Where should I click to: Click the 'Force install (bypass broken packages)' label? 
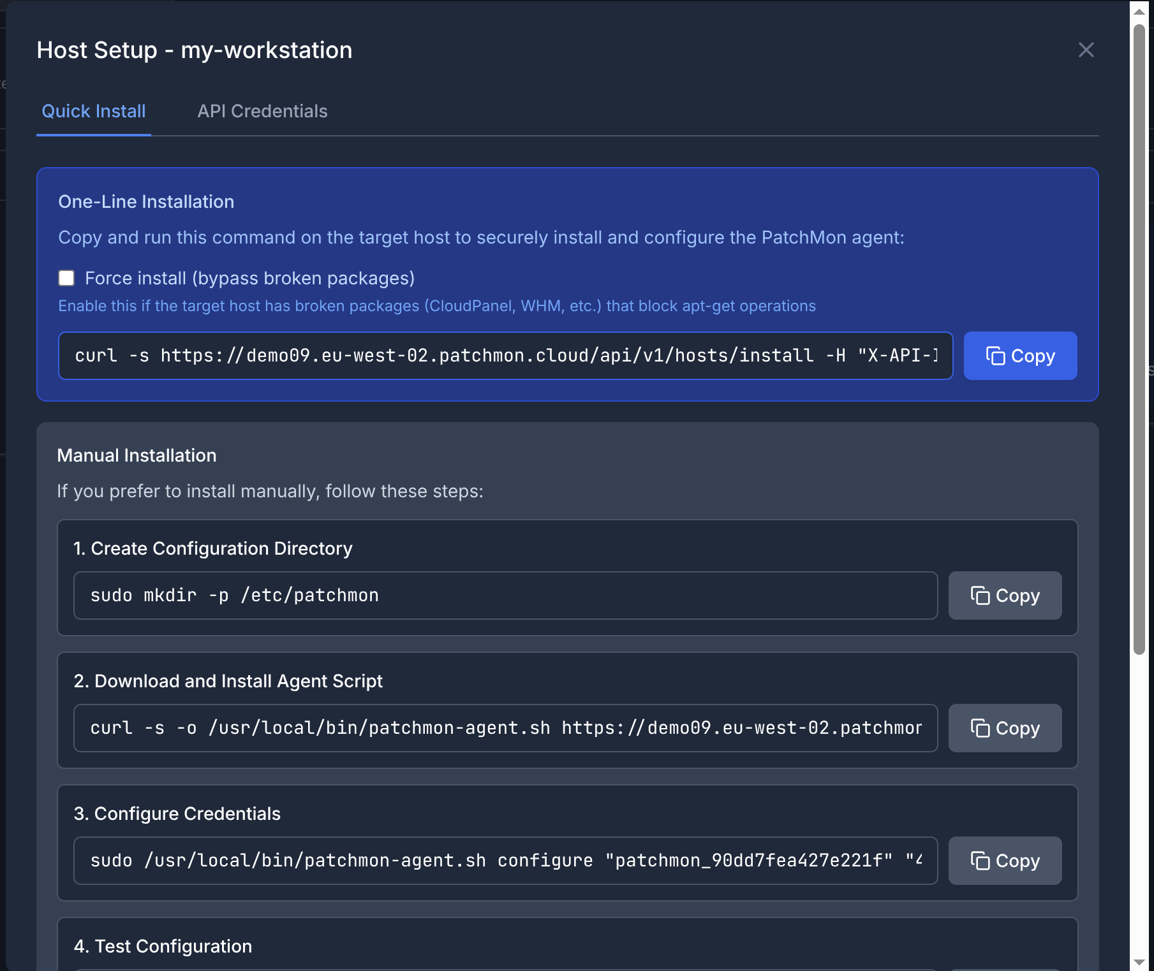coord(249,278)
